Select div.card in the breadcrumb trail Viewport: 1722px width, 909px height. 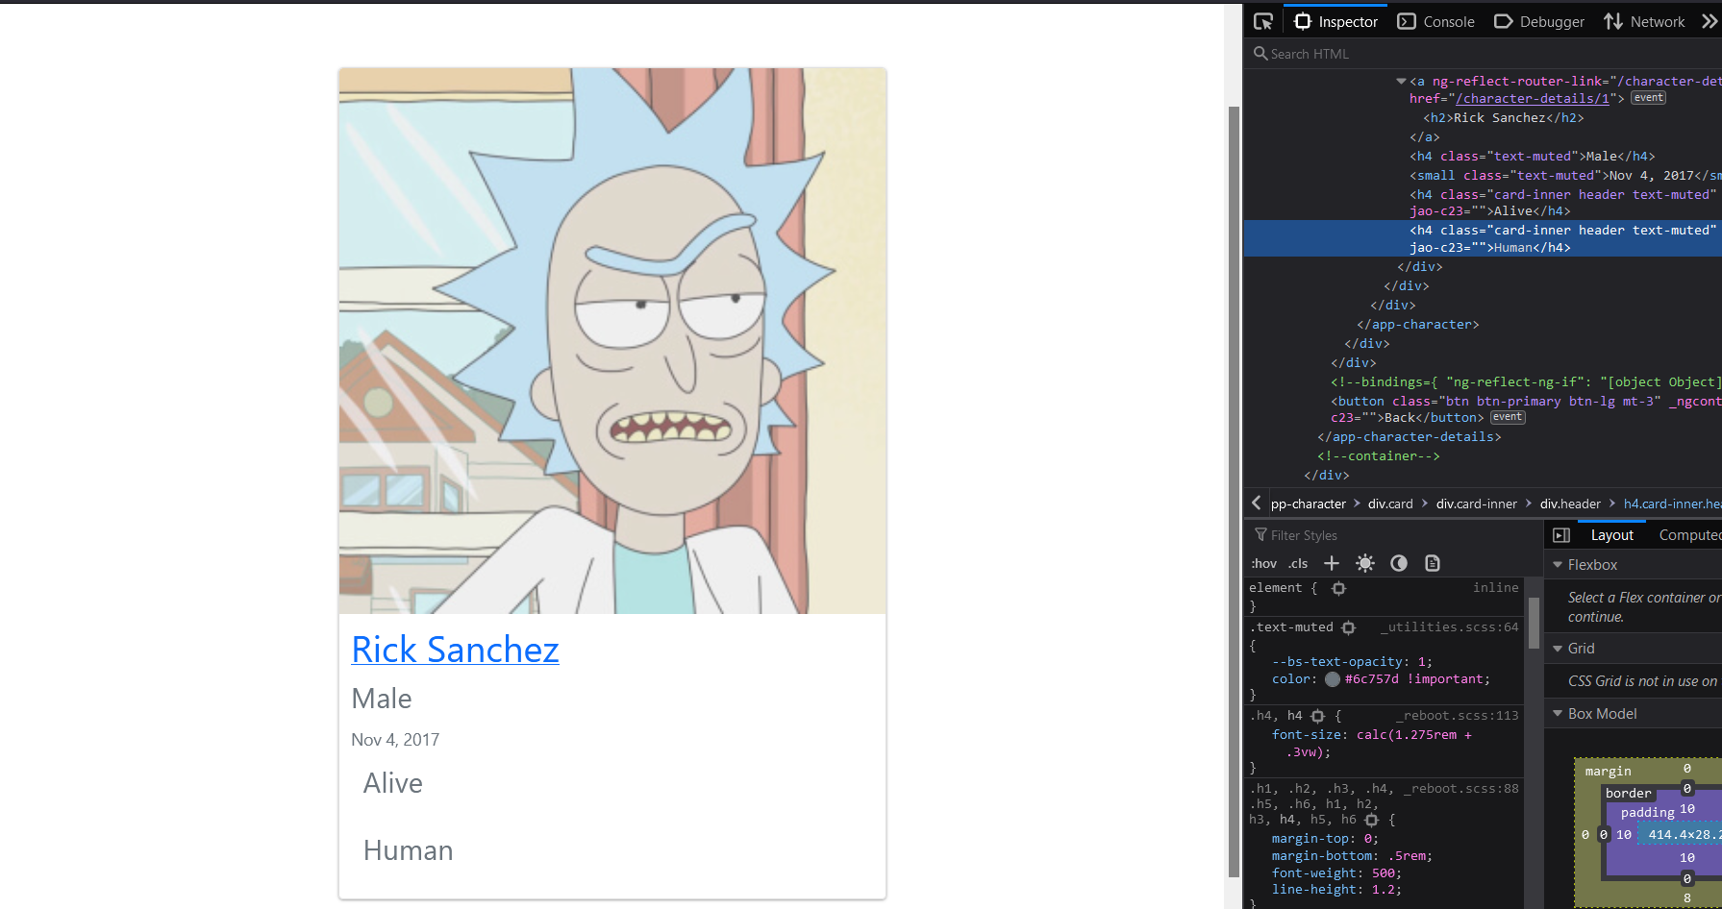coord(1390,504)
